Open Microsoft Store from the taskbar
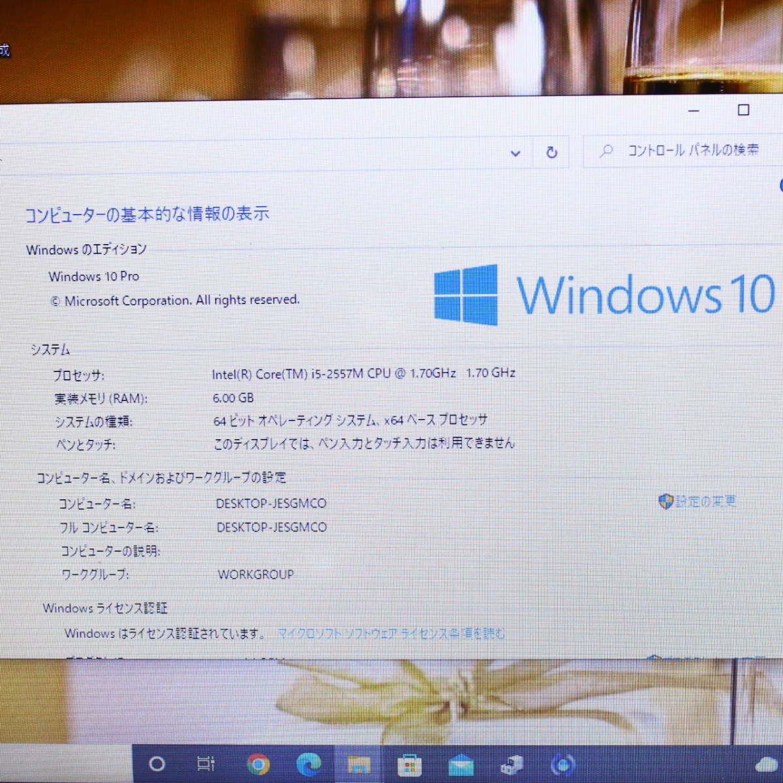 [x=410, y=765]
